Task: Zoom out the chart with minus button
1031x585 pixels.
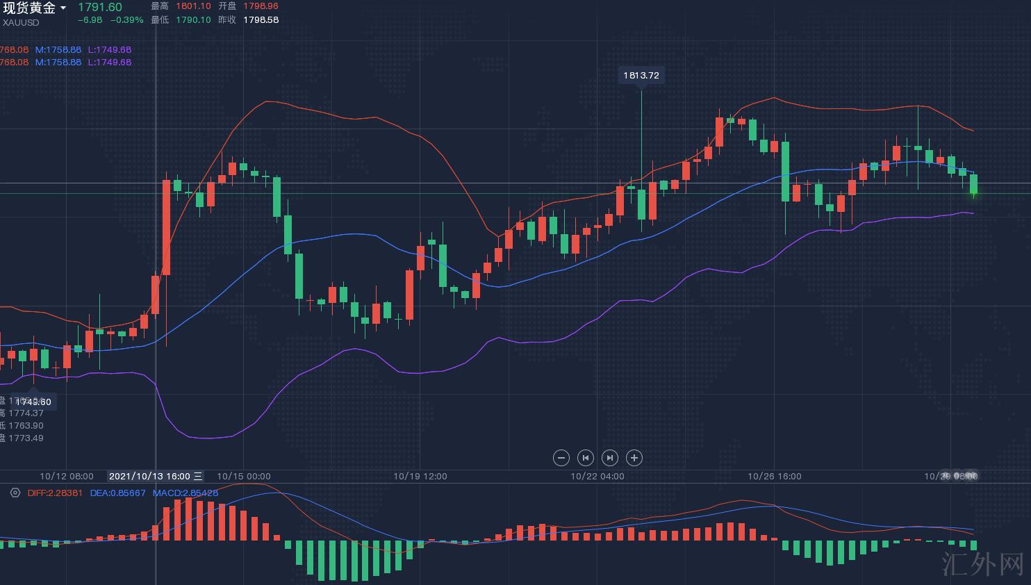Action: pos(561,458)
